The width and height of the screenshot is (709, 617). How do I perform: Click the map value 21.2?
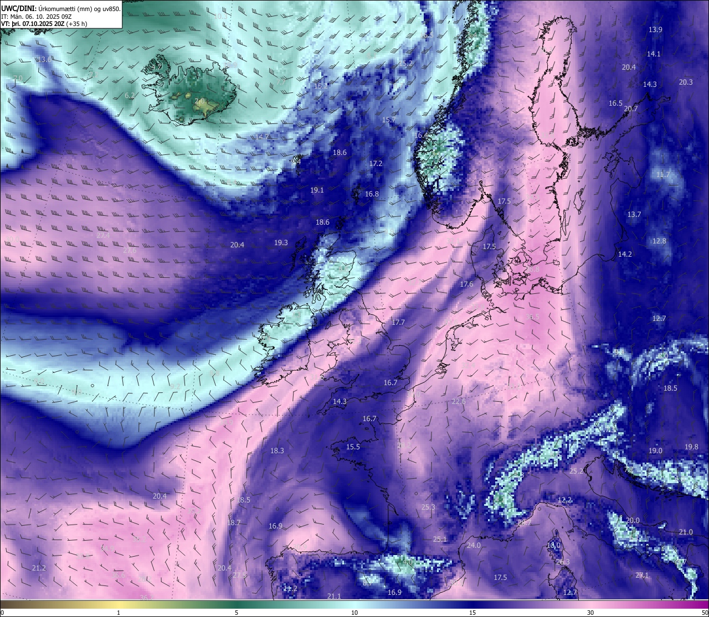click(39, 568)
